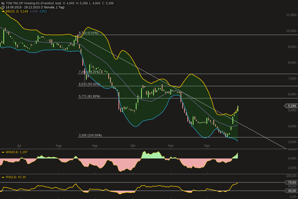This screenshot has height=199, width=298.
Task: Click the date range 16.06.2015 - 29.12.2015
Action: tap(23, 7)
